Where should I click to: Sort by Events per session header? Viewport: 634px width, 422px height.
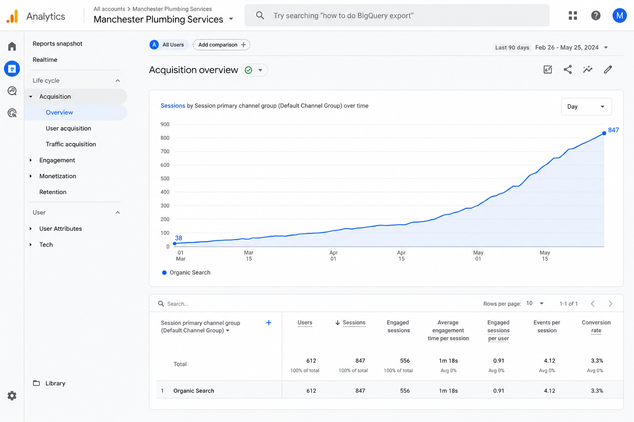[547, 326]
